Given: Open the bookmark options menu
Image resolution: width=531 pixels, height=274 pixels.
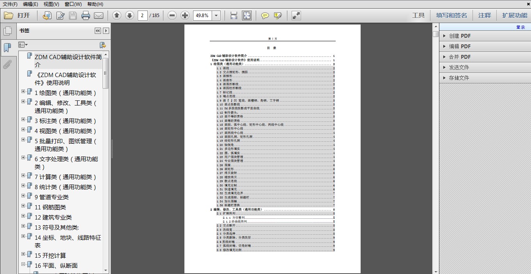Looking at the screenshot, I should pos(23,45).
